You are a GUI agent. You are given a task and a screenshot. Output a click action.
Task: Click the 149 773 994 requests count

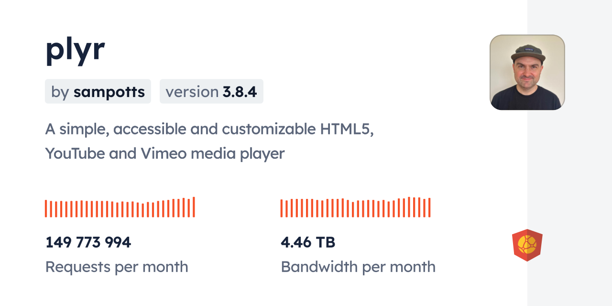coord(88,242)
